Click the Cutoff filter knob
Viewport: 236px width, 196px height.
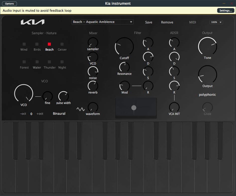(124, 47)
